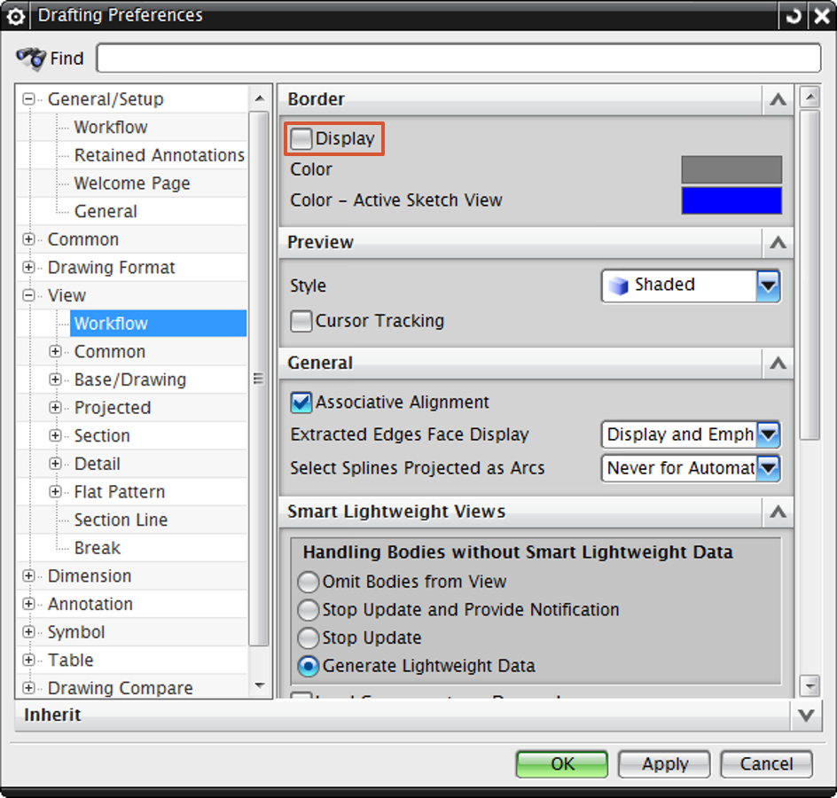Image resolution: width=837 pixels, height=798 pixels.
Task: Collapse the General section chevron
Action: 778,363
